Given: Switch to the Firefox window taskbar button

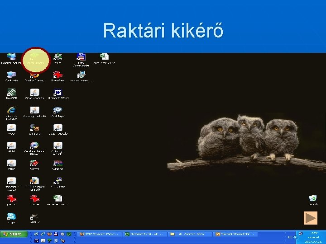Looking at the screenshot, I should tap(99, 234).
